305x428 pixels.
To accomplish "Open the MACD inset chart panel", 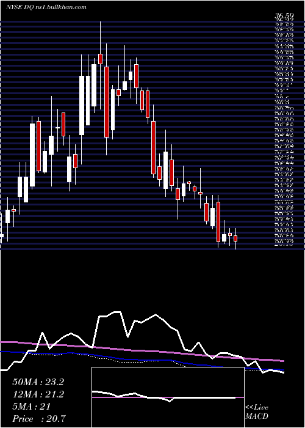I will 168,397.
